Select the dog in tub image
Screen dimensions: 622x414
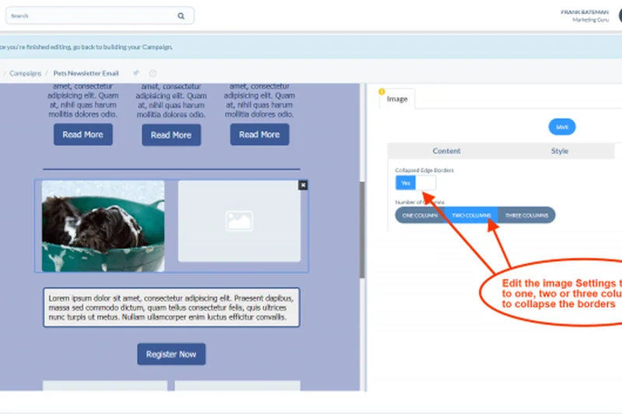103,226
